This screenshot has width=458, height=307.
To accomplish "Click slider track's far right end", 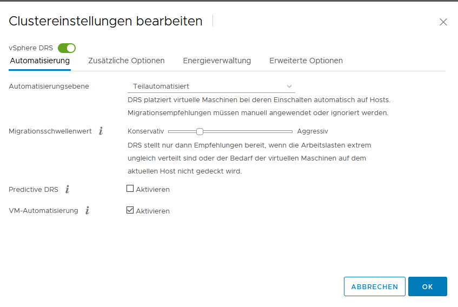I will point(291,131).
